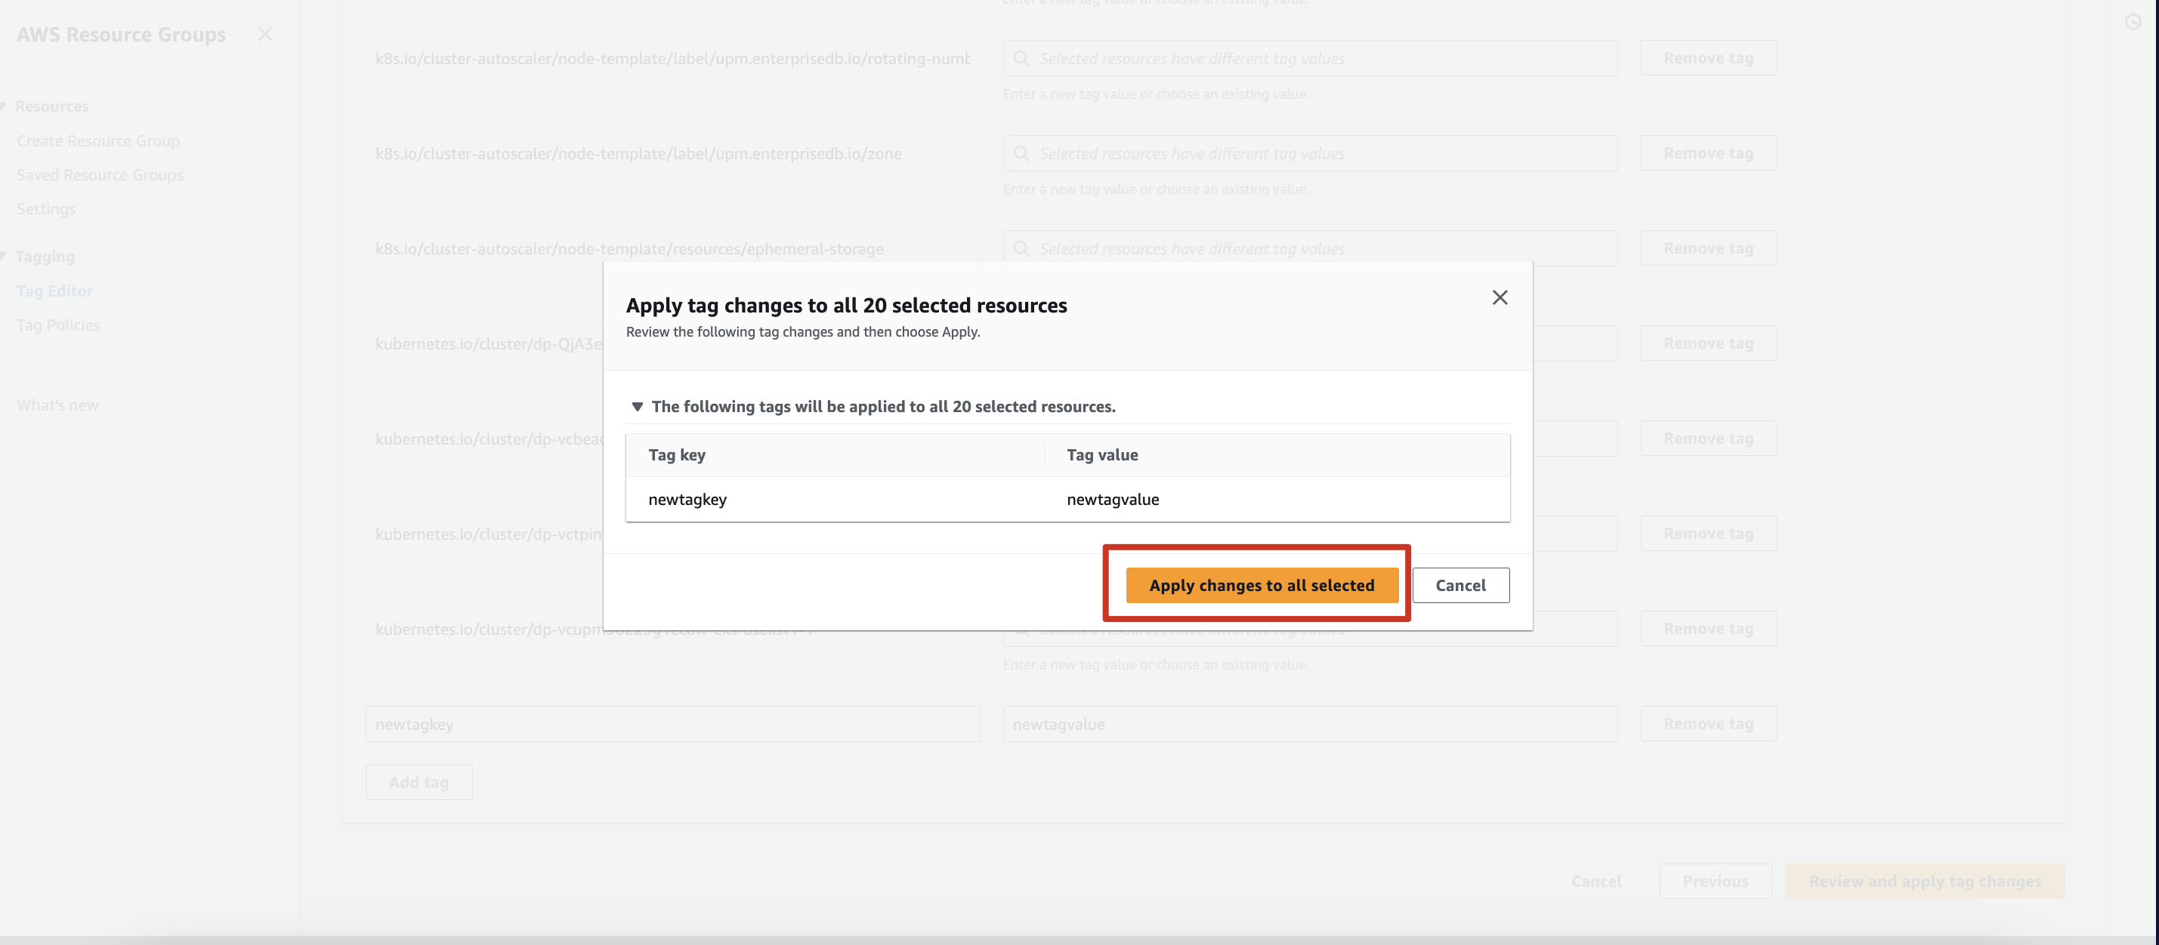The width and height of the screenshot is (2159, 945).
Task: Click the clock icon in top right corner
Action: coord(2133,23)
